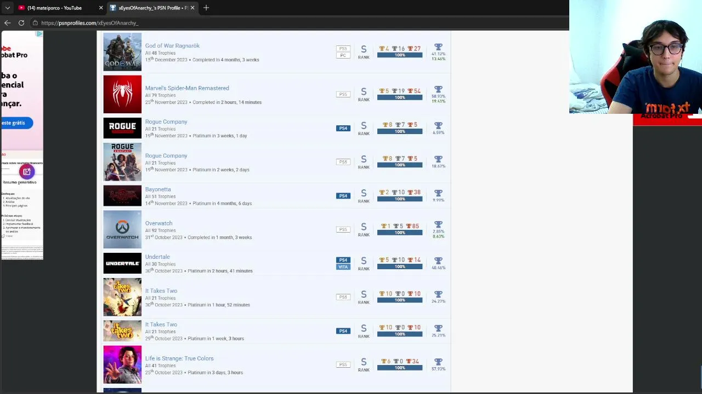The height and width of the screenshot is (394, 702).
Task: Click bronze trophy count on Overwatch row
Action: click(414, 227)
